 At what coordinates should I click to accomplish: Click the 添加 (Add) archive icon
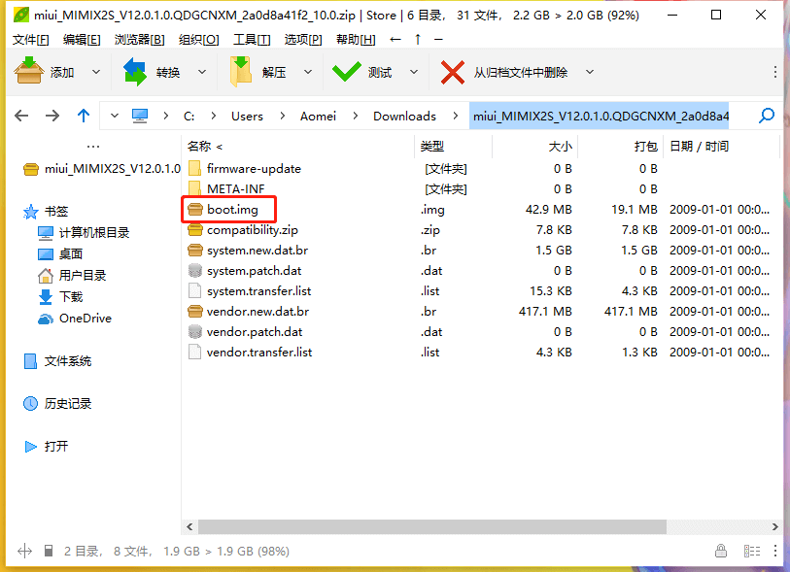(x=29, y=72)
